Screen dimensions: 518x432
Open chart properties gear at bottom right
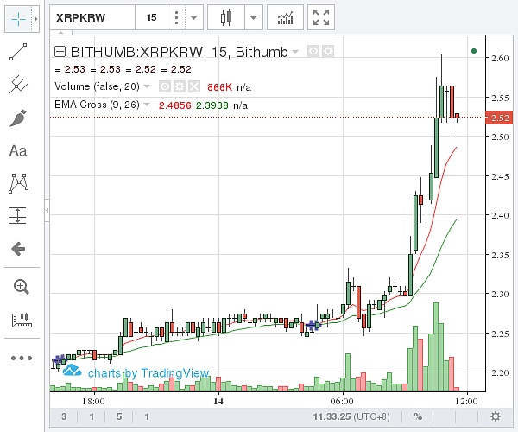[496, 416]
